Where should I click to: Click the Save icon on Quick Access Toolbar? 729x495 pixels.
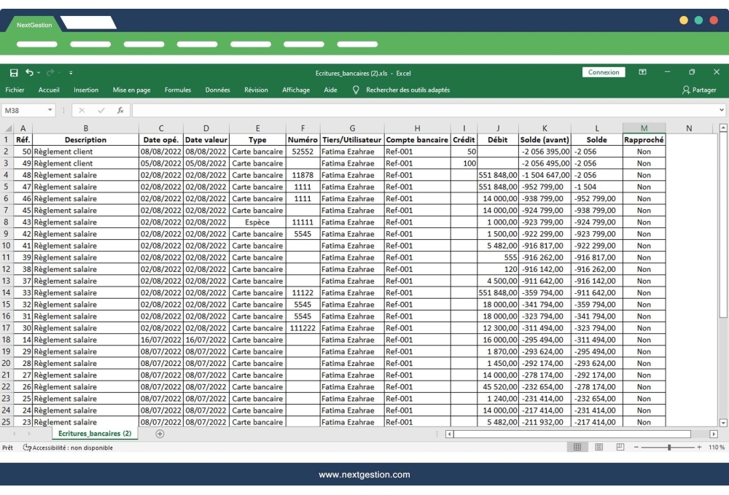pyautogui.click(x=13, y=71)
